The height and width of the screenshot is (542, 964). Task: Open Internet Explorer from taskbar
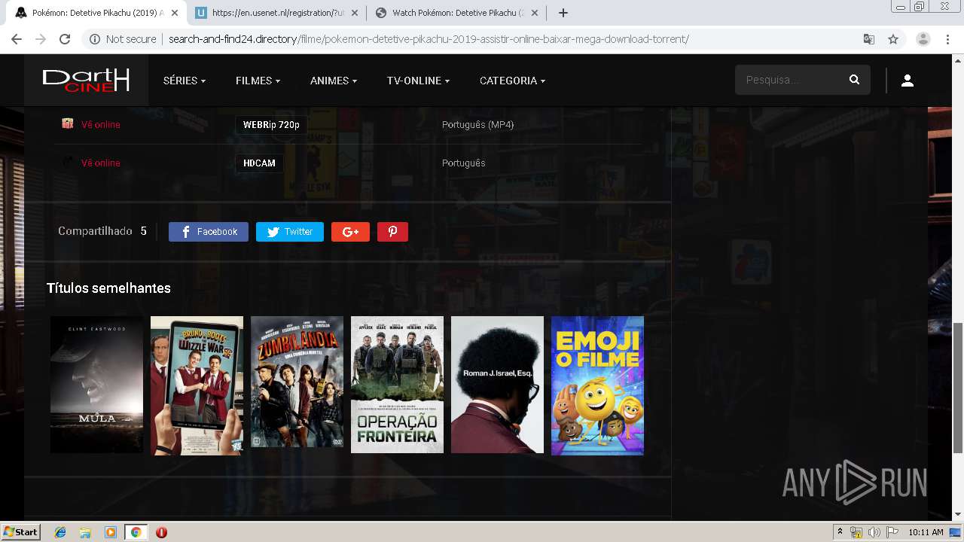pos(60,532)
